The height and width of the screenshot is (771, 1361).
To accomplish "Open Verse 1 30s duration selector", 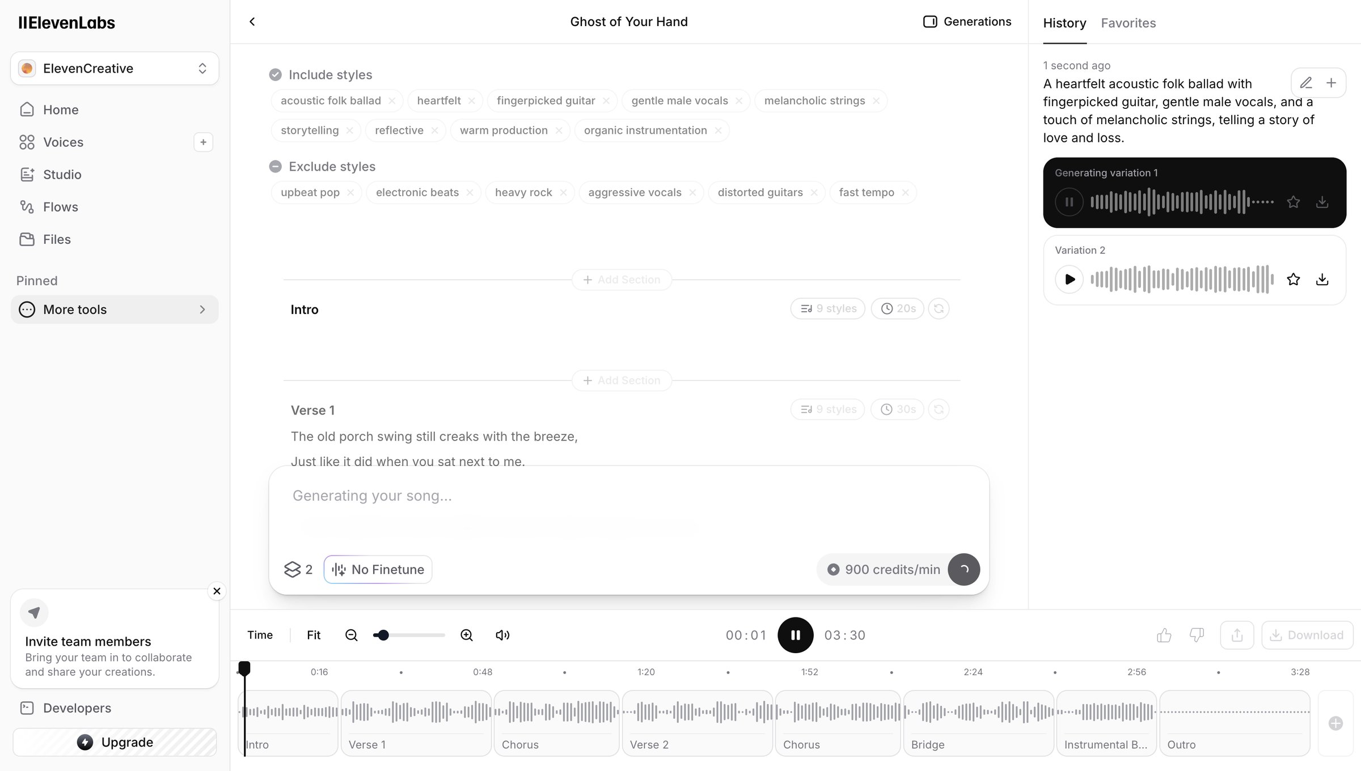I will coord(898,409).
